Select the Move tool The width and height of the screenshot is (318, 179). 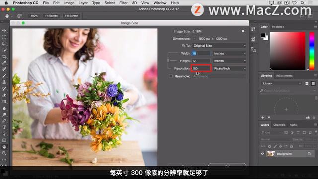pyautogui.click(x=4, y=31)
